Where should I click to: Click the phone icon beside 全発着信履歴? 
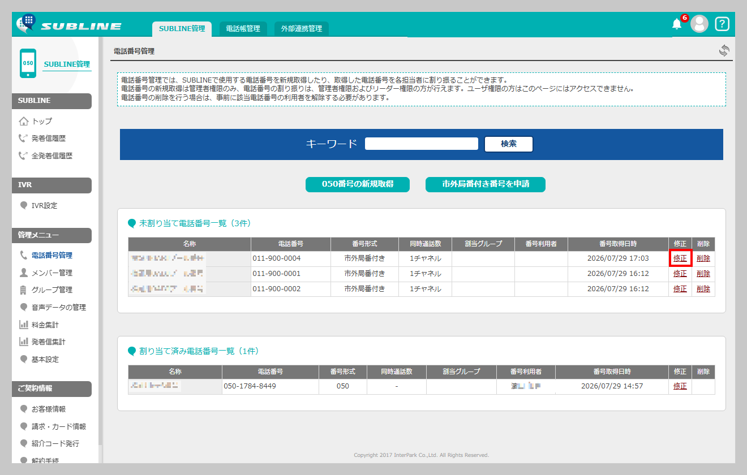tap(23, 156)
